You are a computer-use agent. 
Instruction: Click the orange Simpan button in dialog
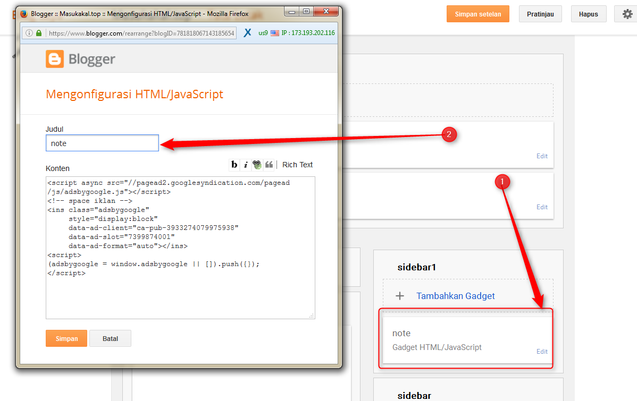66,338
